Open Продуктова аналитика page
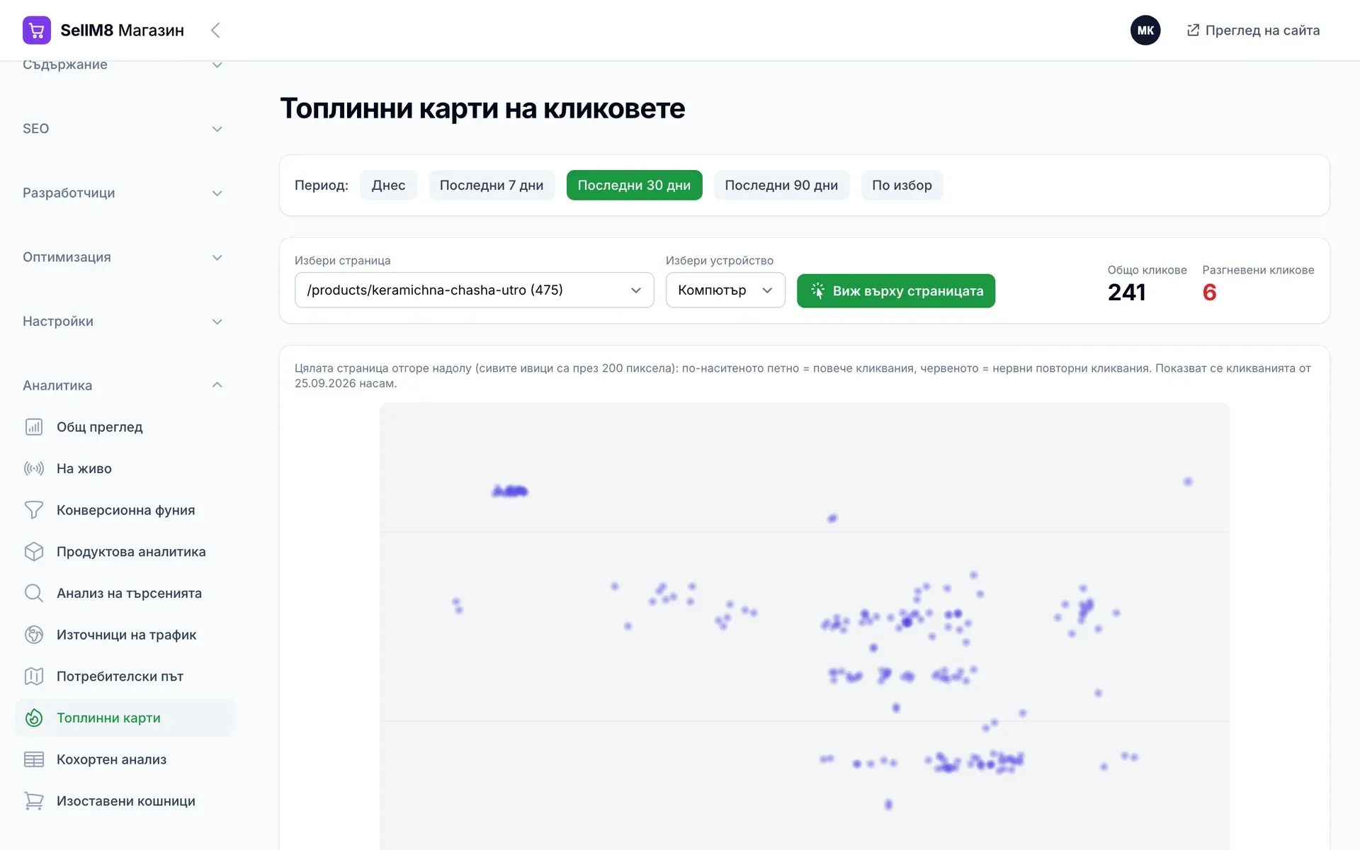This screenshot has height=850, width=1360. click(125, 552)
